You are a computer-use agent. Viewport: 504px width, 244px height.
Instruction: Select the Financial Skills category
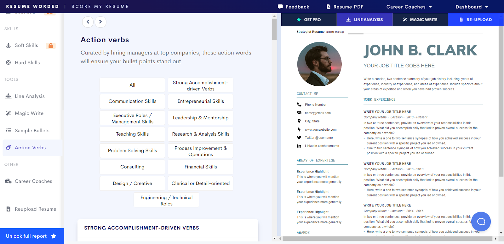[x=201, y=167]
